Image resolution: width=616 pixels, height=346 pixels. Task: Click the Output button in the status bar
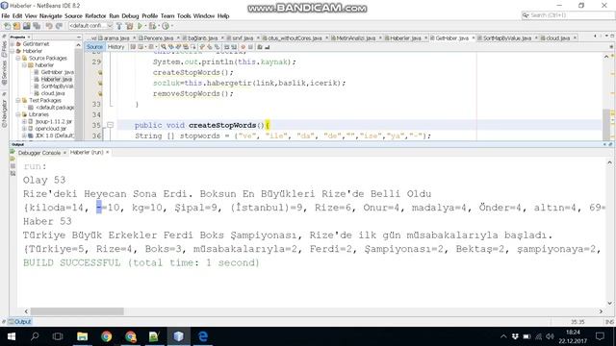point(19,322)
